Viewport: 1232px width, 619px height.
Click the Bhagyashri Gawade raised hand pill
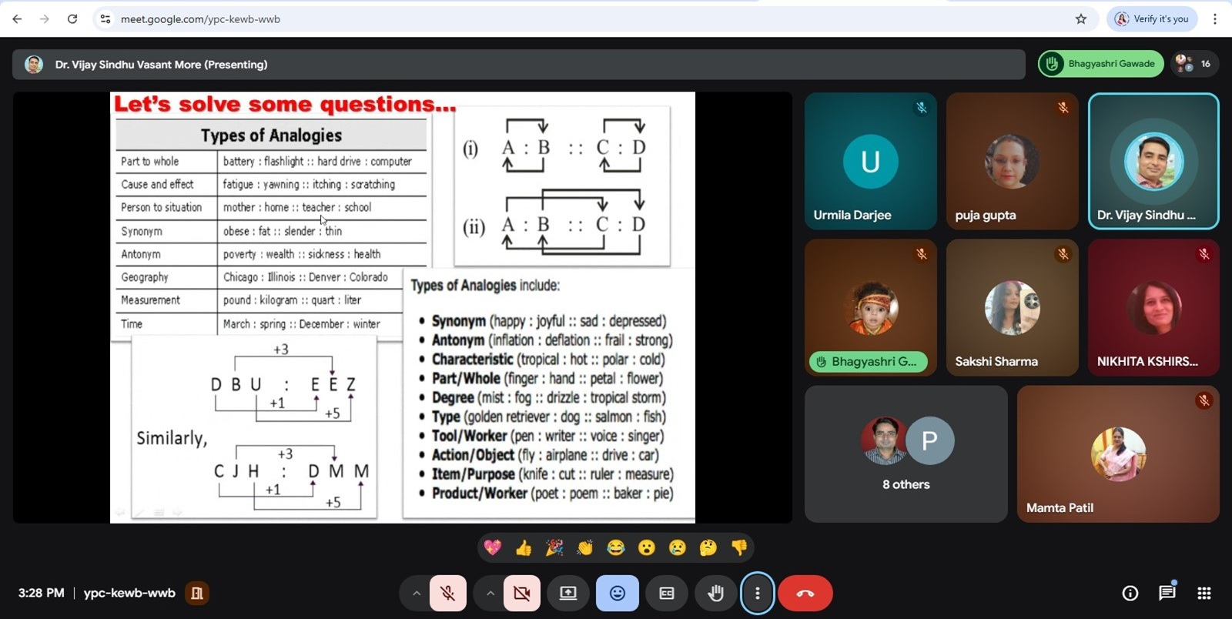(x=1100, y=64)
